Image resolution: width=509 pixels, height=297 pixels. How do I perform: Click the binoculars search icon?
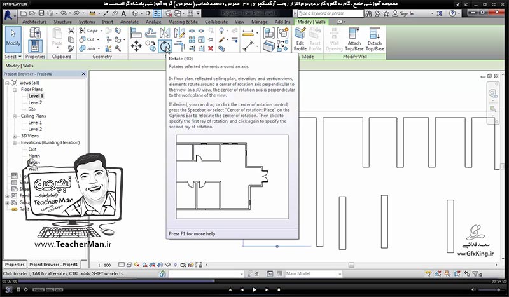(x=368, y=13)
